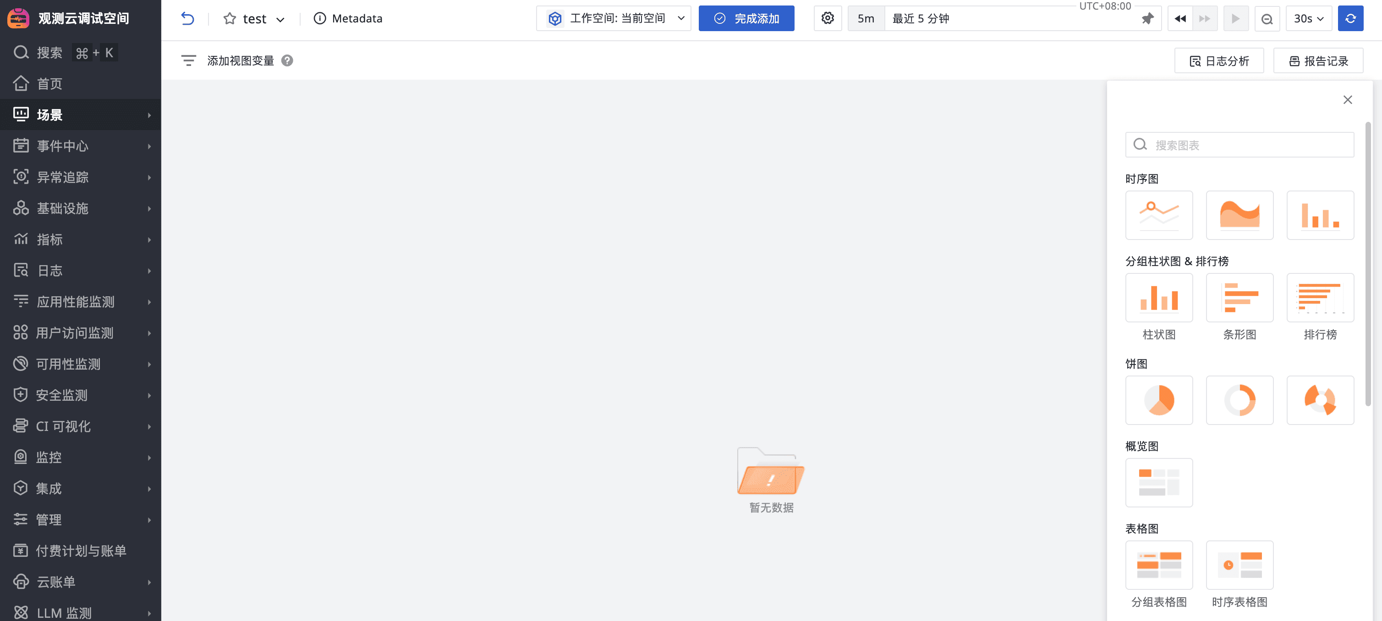
Task: Open the 30s refresh interval dropdown
Action: [1308, 19]
